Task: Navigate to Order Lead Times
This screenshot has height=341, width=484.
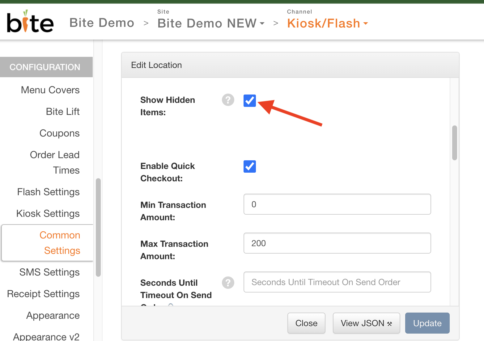Action: [x=55, y=162]
